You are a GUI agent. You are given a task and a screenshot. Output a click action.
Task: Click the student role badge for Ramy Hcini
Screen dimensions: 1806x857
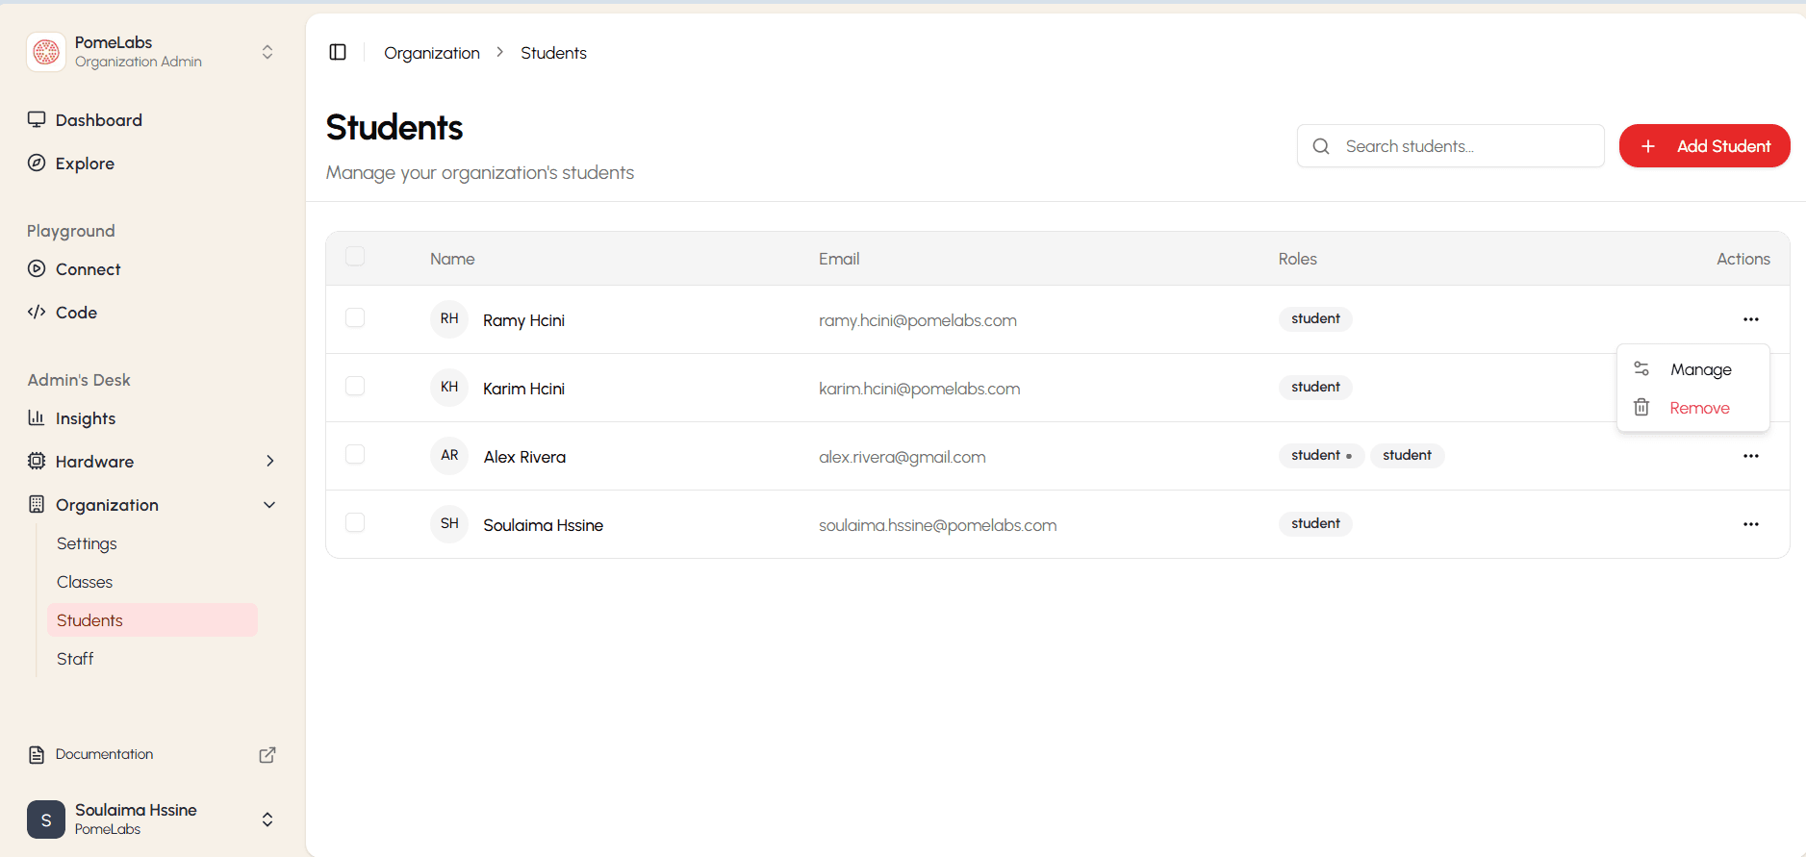(x=1315, y=318)
